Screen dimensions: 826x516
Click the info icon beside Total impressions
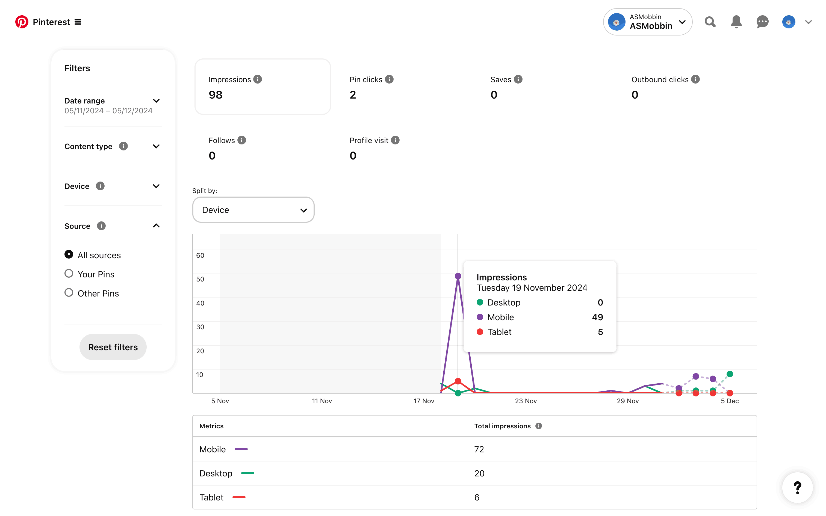(539, 426)
